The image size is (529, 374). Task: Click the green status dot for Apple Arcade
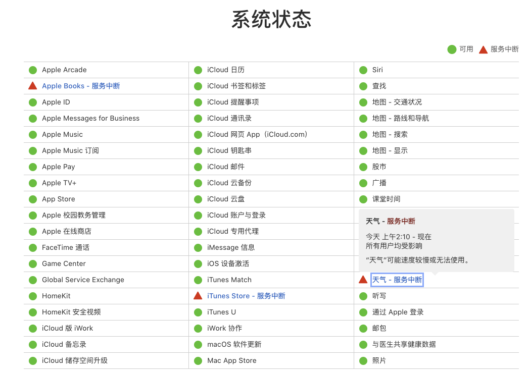(33, 70)
